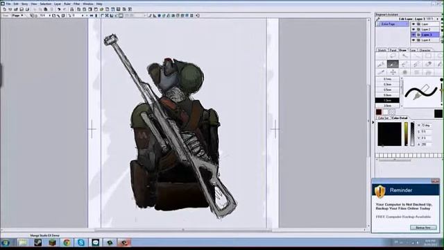Click the grayscale value slider strip
The width and height of the screenshot is (444, 250).
413,134
